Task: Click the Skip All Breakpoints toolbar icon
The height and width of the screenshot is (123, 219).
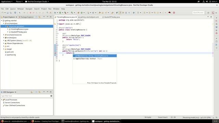Action: [x=20, y=13]
